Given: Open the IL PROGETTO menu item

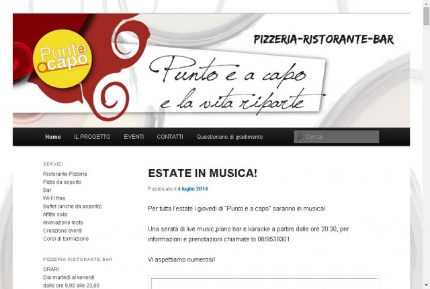Looking at the screenshot, I should pyautogui.click(x=92, y=137).
